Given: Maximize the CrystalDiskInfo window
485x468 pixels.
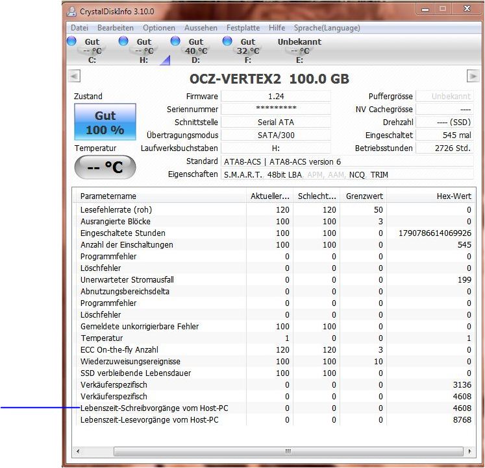Looking at the screenshot, I should click(x=442, y=9).
